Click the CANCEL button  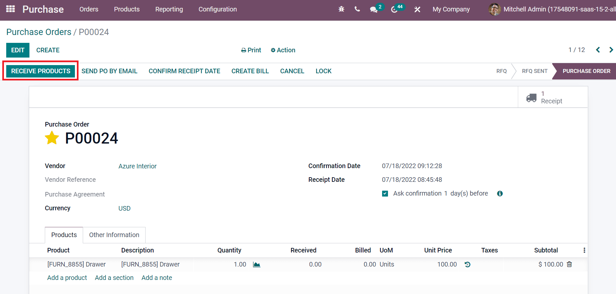click(292, 71)
